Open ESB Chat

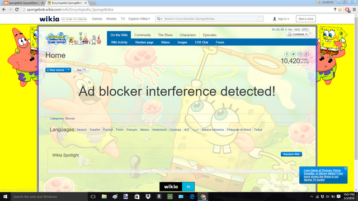click(x=201, y=42)
